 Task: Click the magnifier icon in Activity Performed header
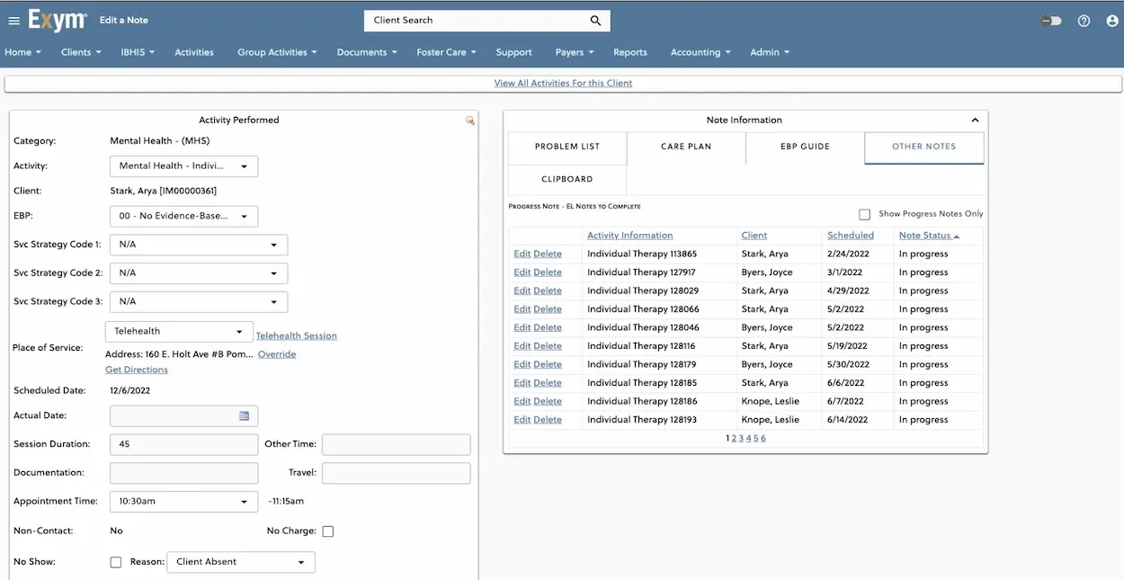tap(468, 119)
